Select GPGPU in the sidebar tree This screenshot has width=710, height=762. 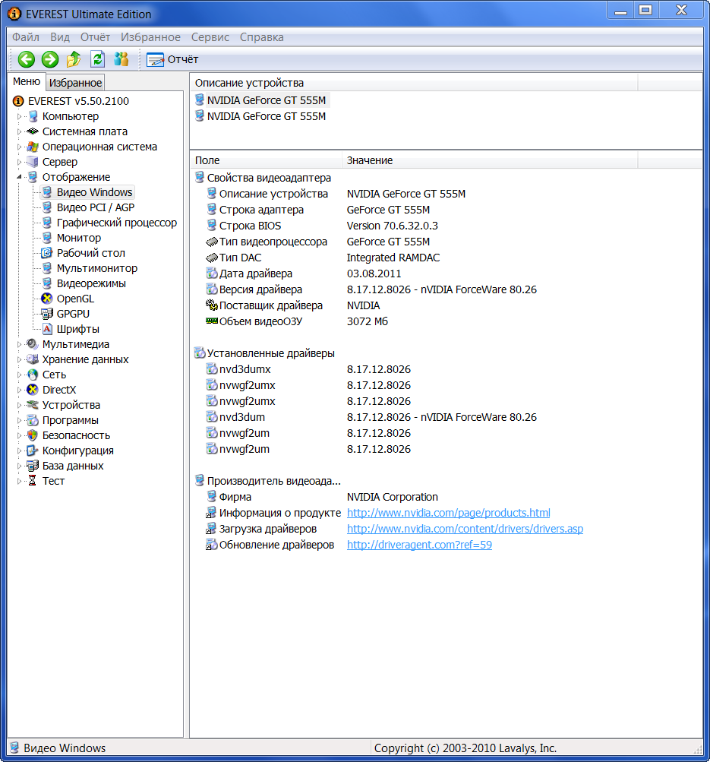(x=73, y=314)
